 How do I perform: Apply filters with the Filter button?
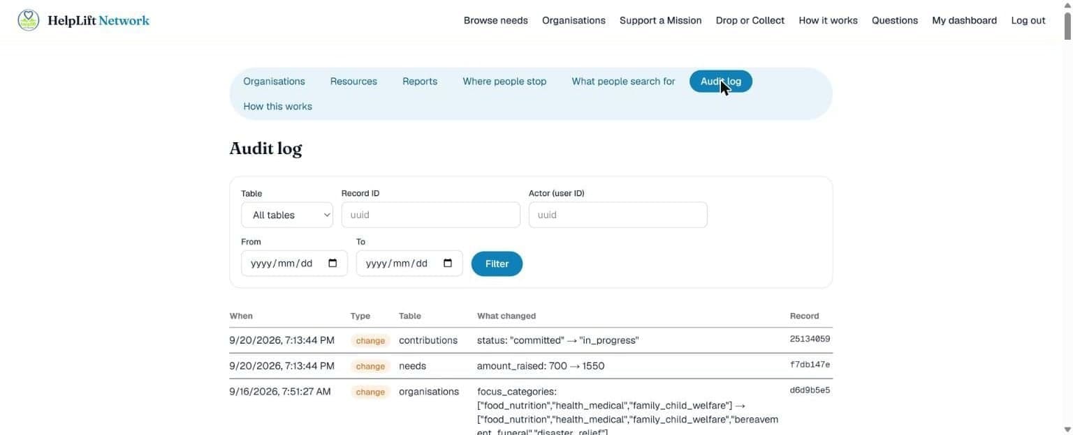coord(497,264)
